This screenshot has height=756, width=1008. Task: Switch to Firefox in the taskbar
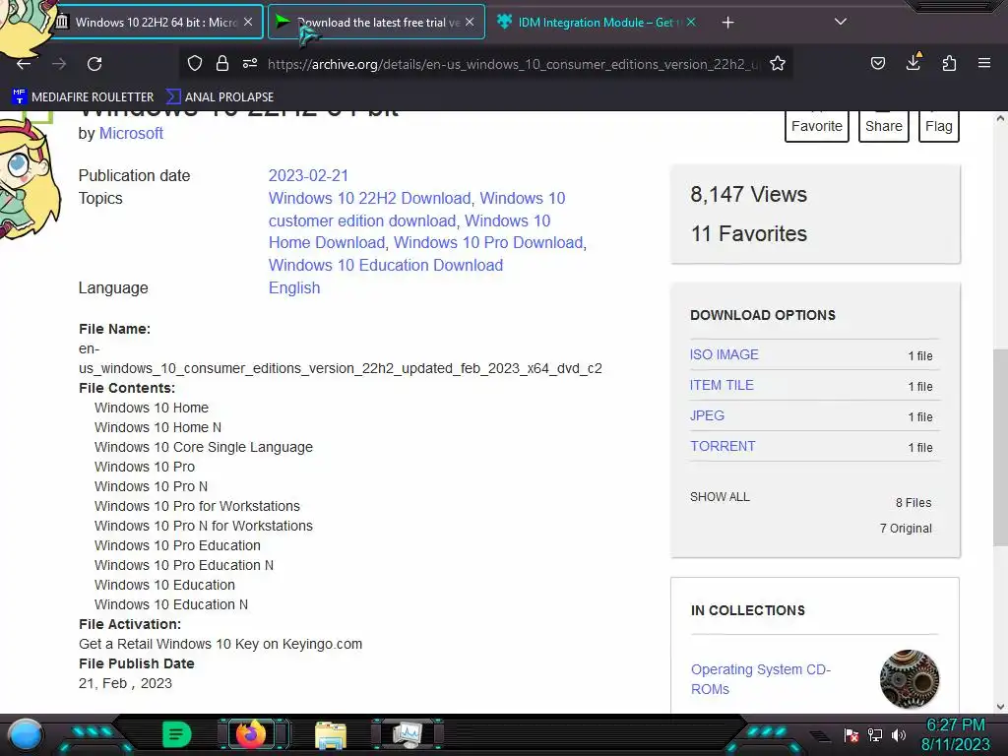point(251,734)
